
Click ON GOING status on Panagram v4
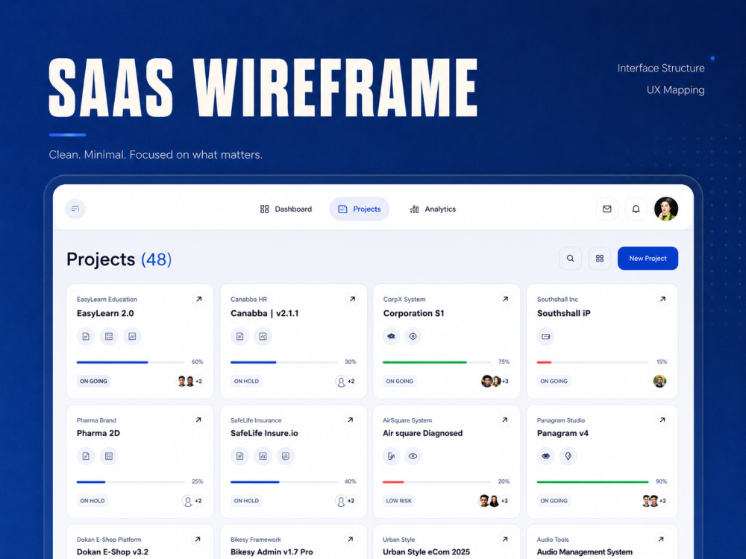click(x=554, y=501)
